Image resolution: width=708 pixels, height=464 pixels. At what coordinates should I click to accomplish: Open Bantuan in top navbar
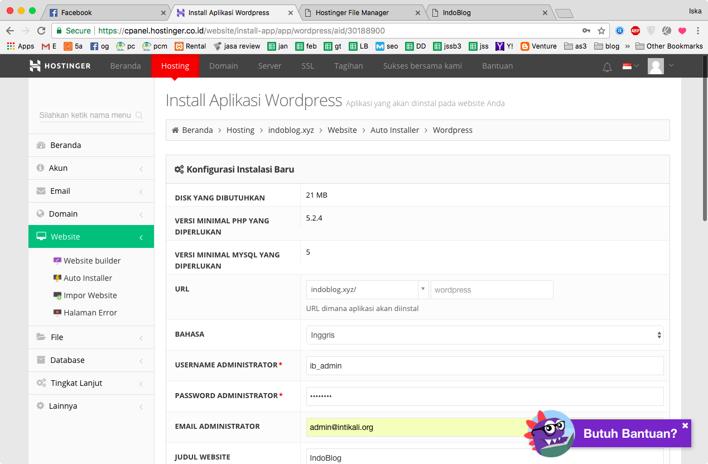click(498, 66)
